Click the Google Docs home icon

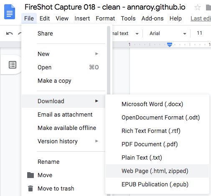click(x=10, y=12)
